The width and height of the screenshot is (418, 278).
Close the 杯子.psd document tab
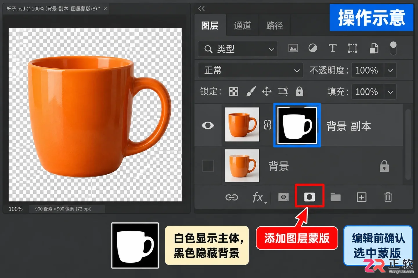pyautogui.click(x=105, y=9)
